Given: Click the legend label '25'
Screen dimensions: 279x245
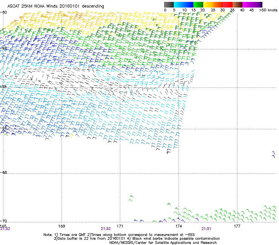Looking at the screenshot, I should pyautogui.click(x=213, y=10).
